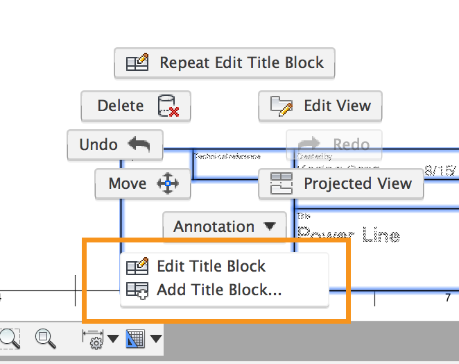This screenshot has height=364, width=459.
Task: Click the greyed-out Redo arrow icon
Action: click(309, 144)
